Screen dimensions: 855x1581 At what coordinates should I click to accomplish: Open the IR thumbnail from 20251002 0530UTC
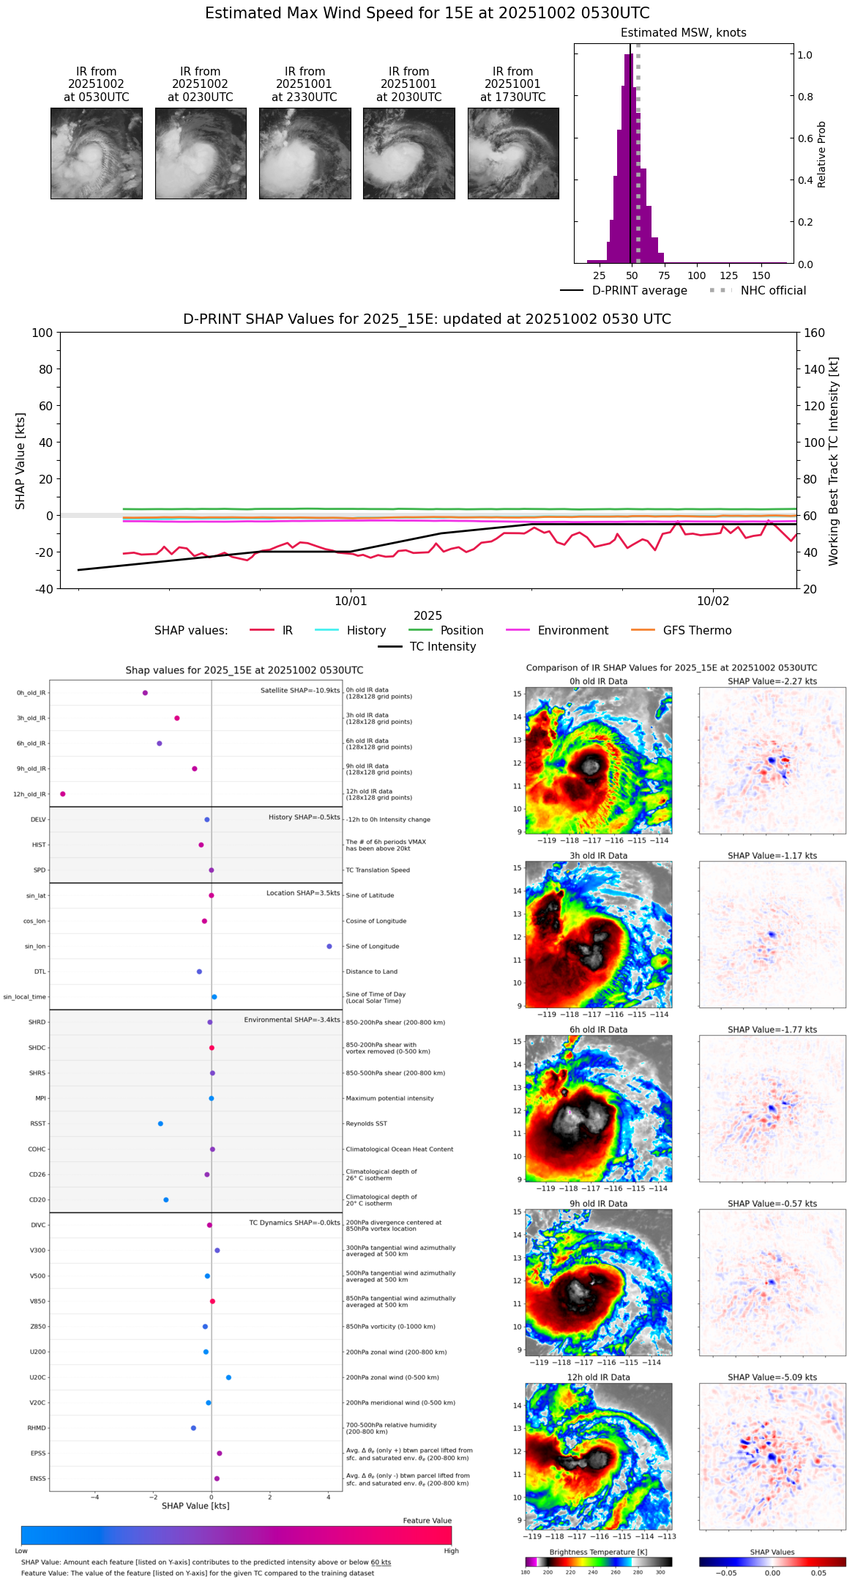point(97,153)
